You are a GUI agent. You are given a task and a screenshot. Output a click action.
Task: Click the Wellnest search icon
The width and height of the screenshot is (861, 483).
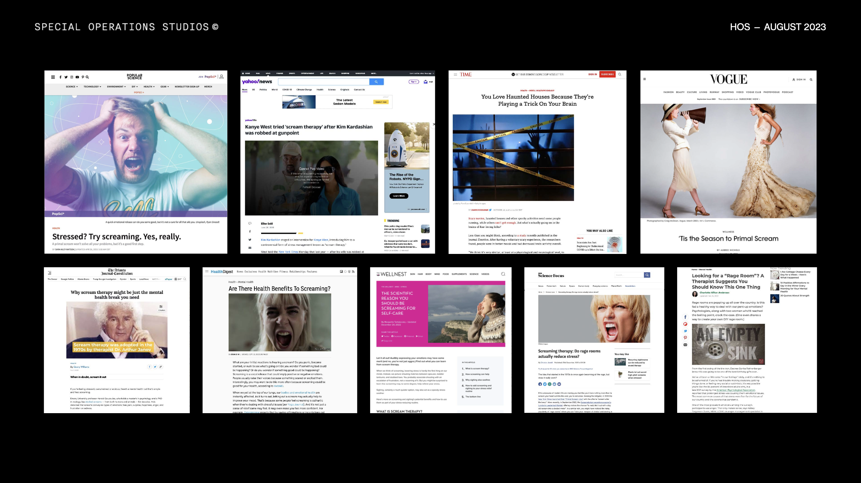tap(503, 274)
